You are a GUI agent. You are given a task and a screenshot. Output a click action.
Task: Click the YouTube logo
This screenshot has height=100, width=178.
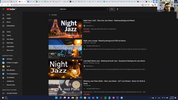[11, 9]
